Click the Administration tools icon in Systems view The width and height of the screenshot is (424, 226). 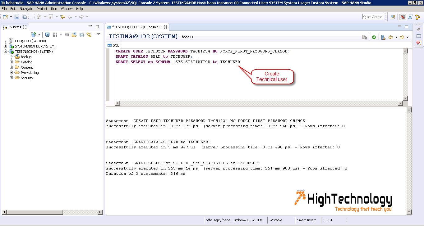(x=55, y=35)
